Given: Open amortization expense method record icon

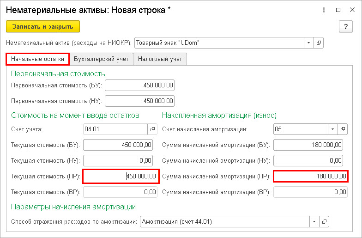Looking at the screenshot, I should point(324,222).
